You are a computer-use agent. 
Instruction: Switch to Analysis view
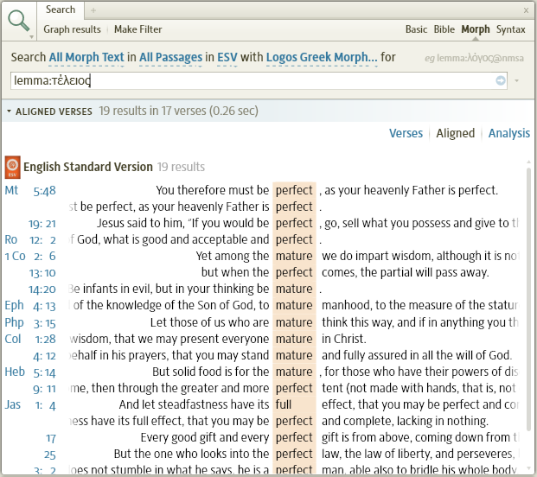click(x=509, y=133)
